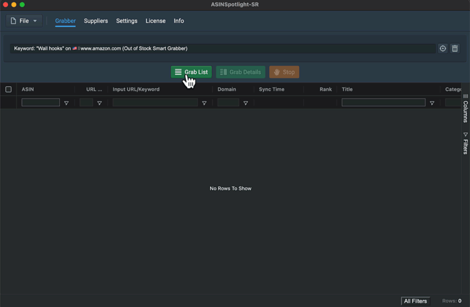This screenshot has height=307, width=470.
Task: Click the ASIN column filter funnel icon
Action: [67, 103]
